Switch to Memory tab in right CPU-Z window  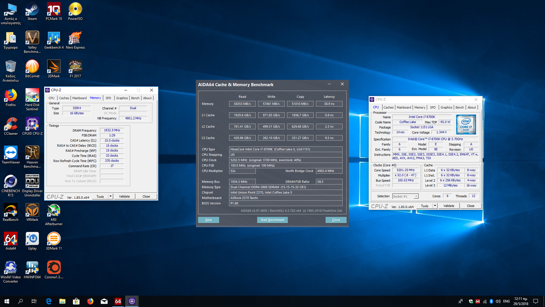[x=420, y=107]
